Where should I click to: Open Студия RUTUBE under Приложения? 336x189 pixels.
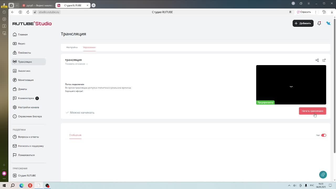(x=28, y=175)
